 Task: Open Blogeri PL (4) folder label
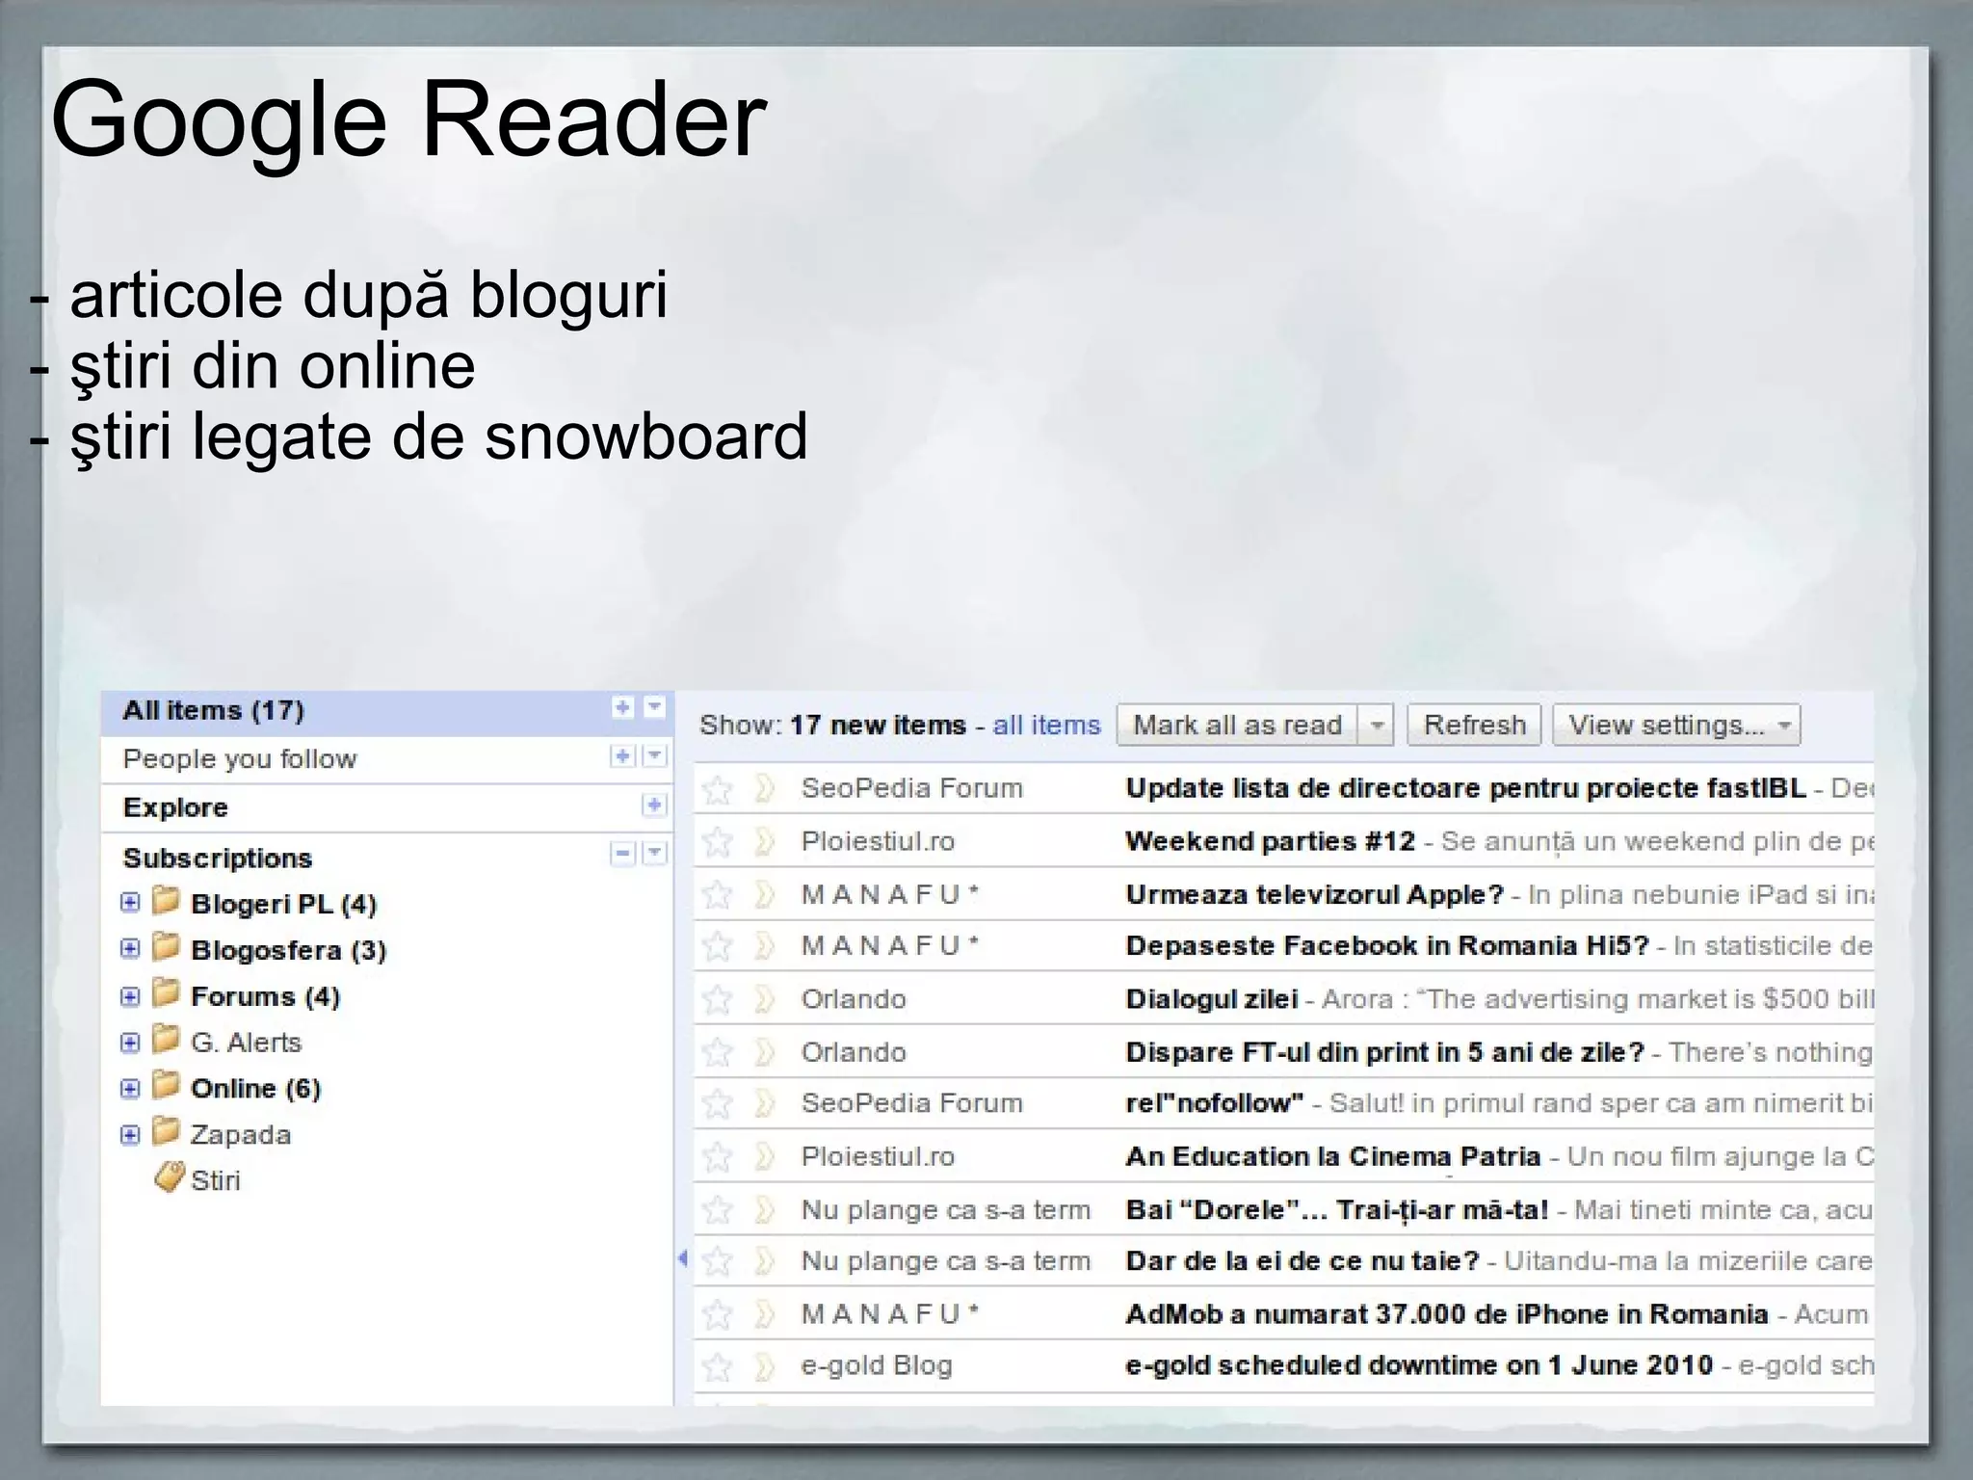[x=284, y=904]
